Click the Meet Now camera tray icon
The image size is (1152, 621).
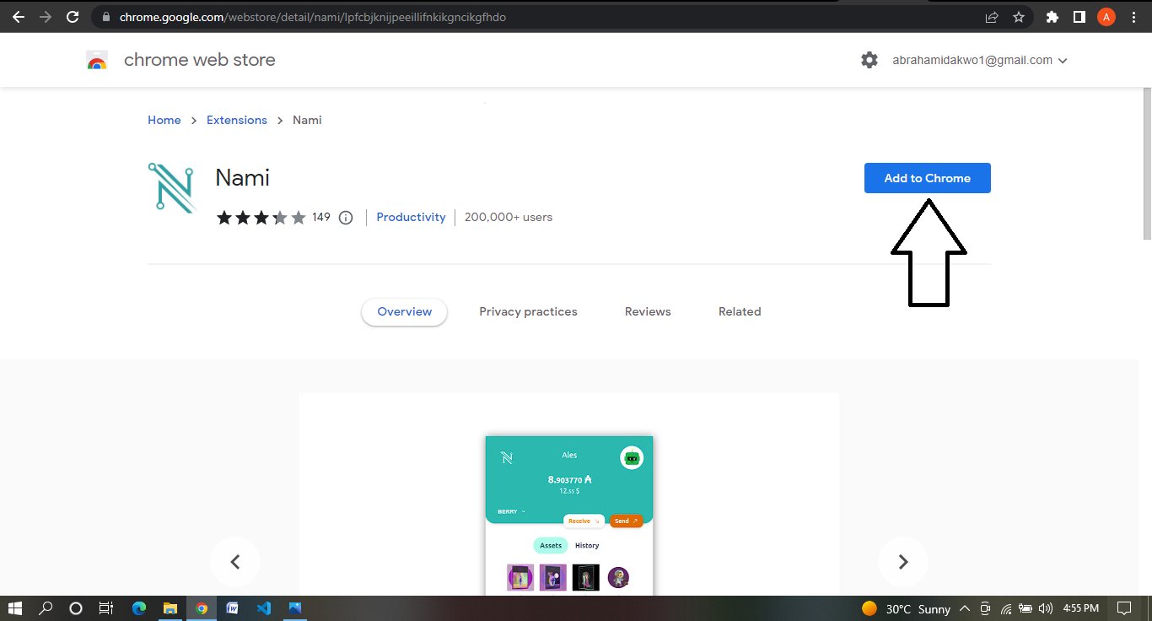pos(984,608)
